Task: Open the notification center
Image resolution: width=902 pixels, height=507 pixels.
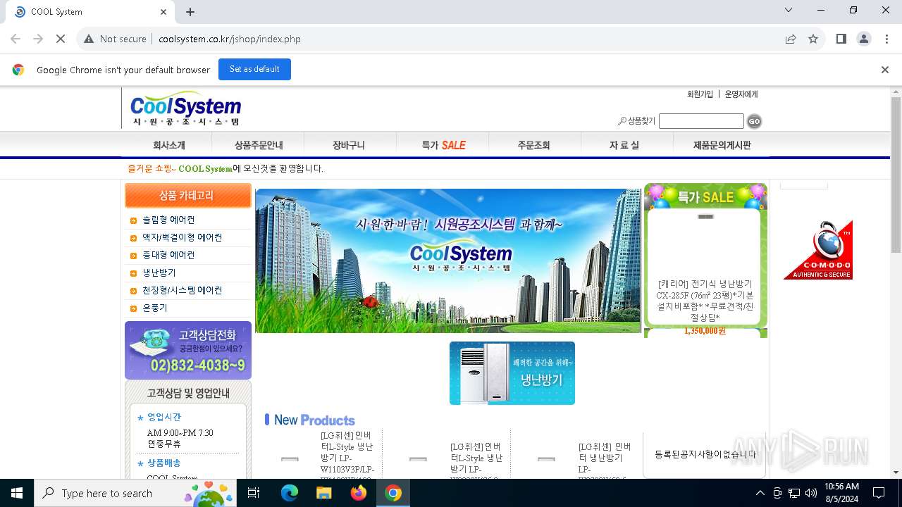Action: (879, 493)
